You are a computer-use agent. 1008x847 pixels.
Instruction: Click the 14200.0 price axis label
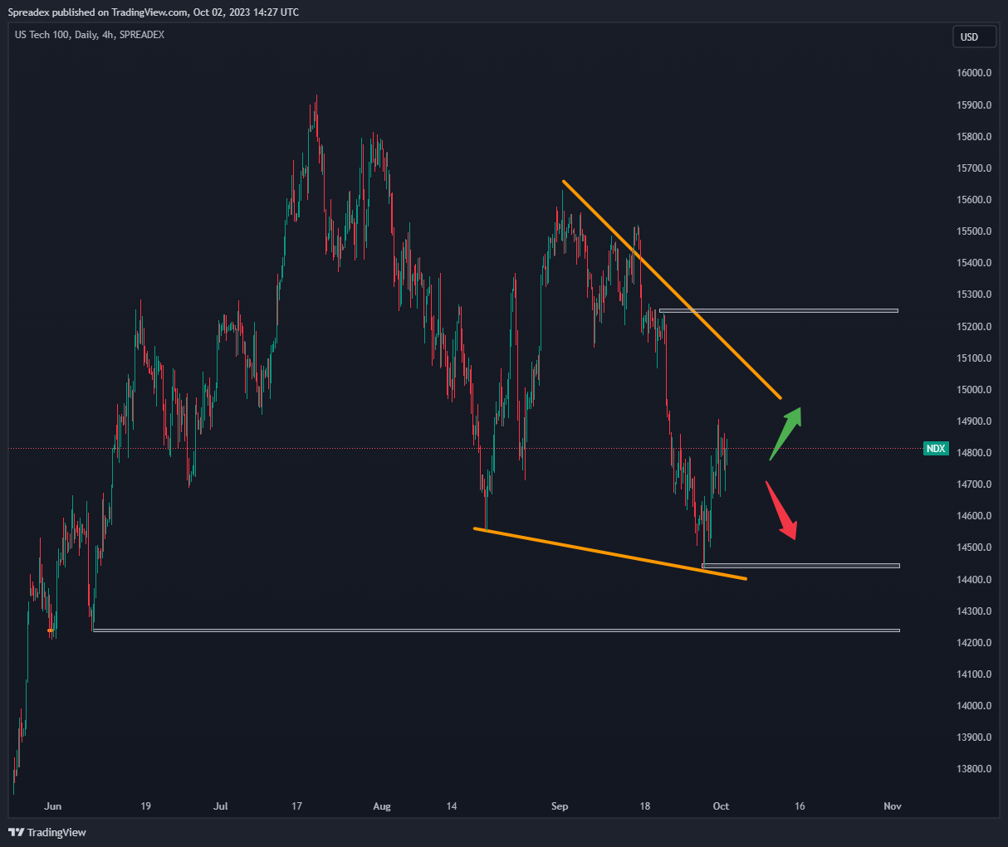pyautogui.click(x=974, y=643)
